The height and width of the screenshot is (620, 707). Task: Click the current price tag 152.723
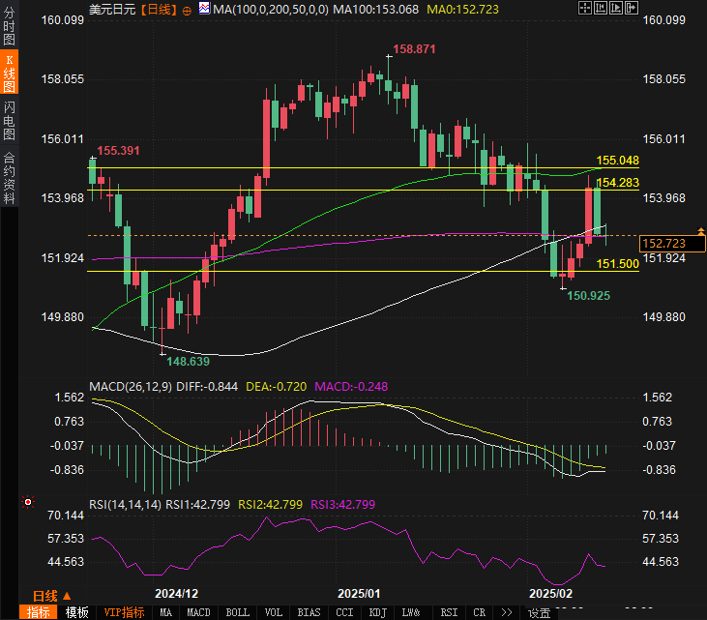(672, 244)
